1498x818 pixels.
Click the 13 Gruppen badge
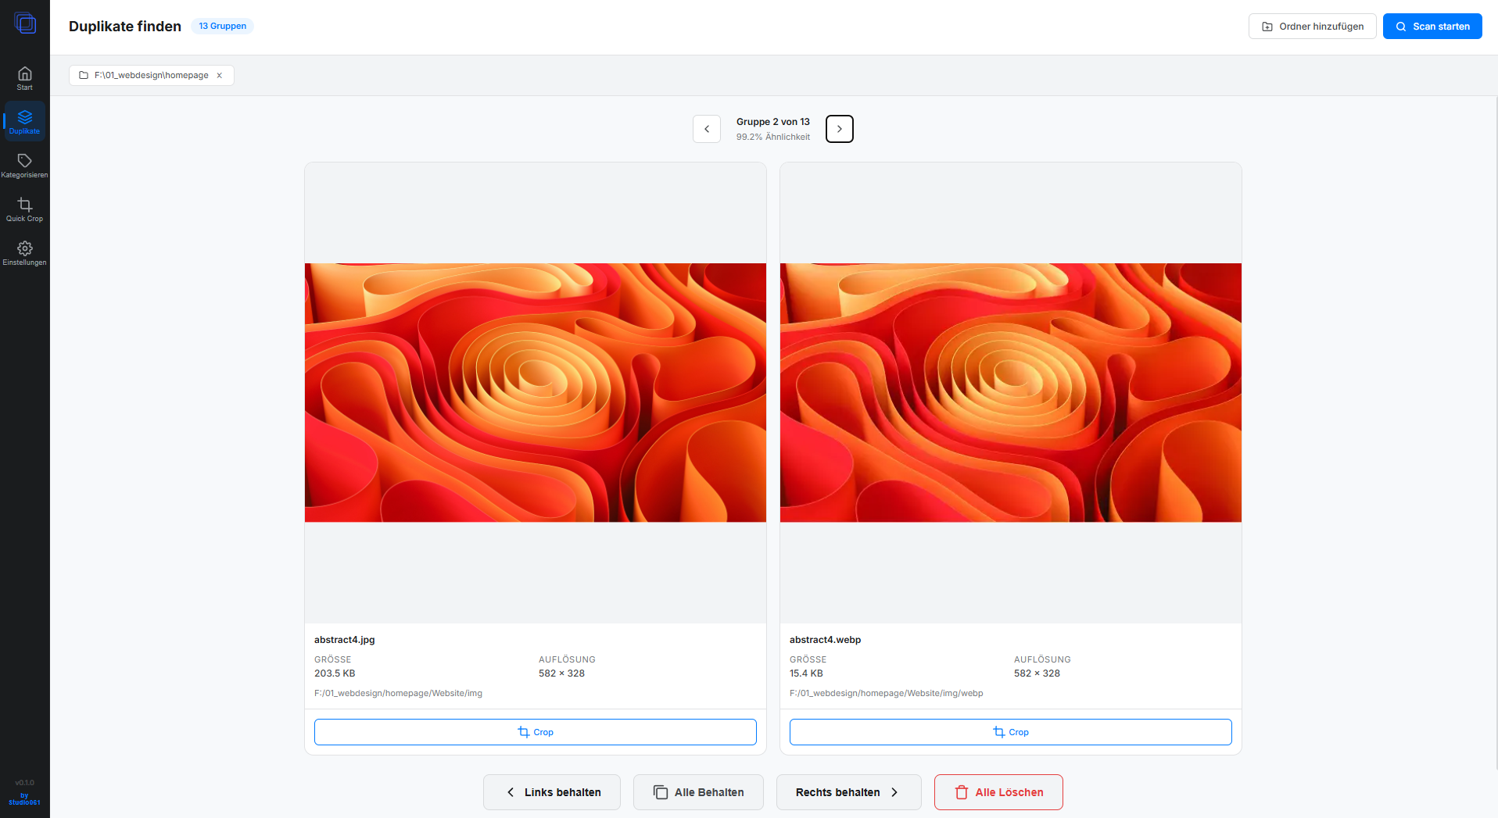[222, 26]
